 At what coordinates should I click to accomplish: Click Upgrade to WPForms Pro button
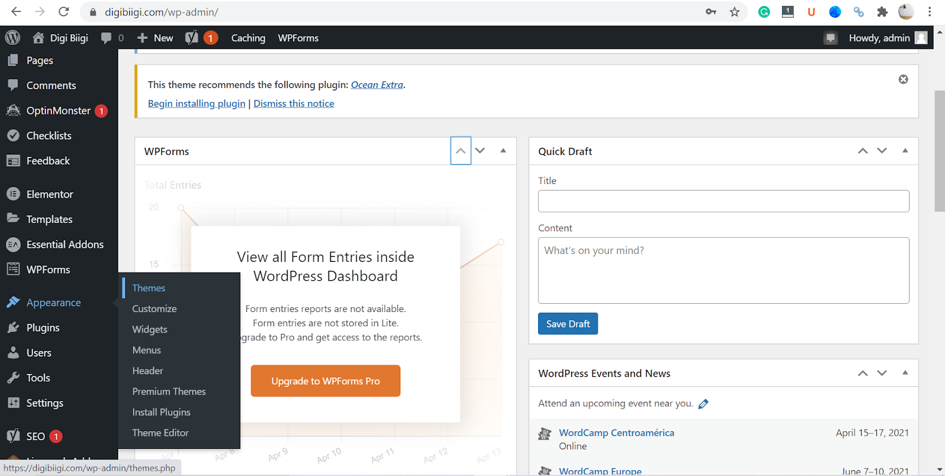pos(325,381)
